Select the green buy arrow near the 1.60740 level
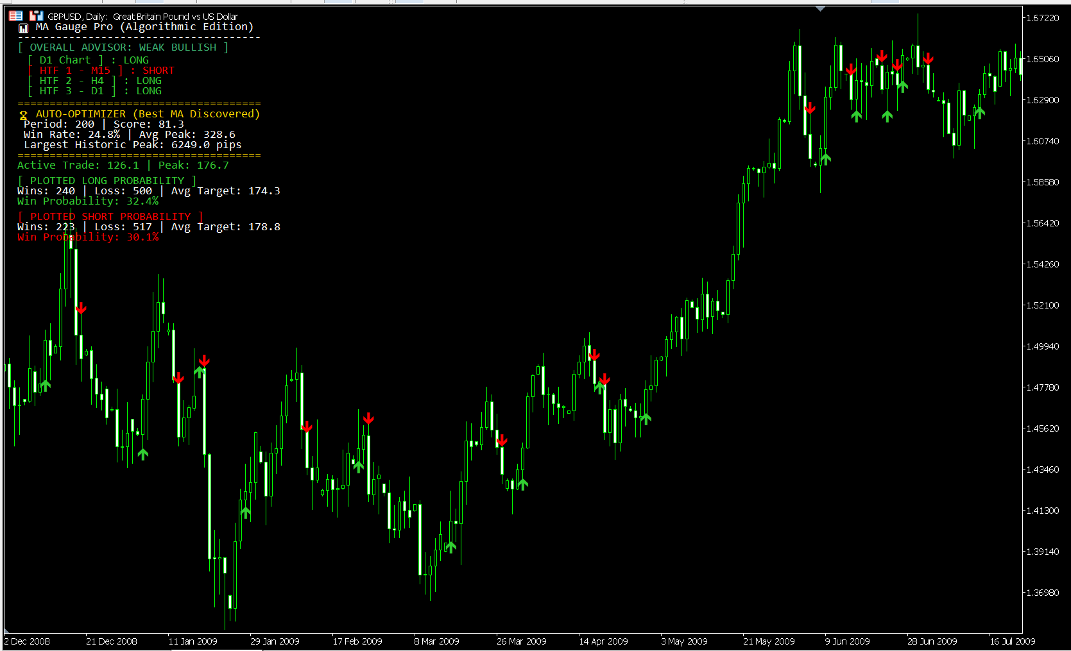Image resolution: width=1071 pixels, height=651 pixels. click(826, 158)
